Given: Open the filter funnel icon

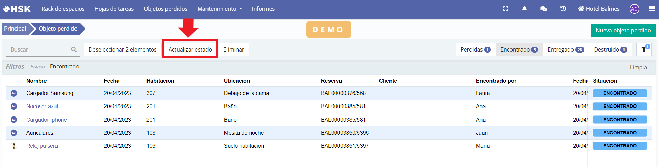Looking at the screenshot, I should 643,49.
